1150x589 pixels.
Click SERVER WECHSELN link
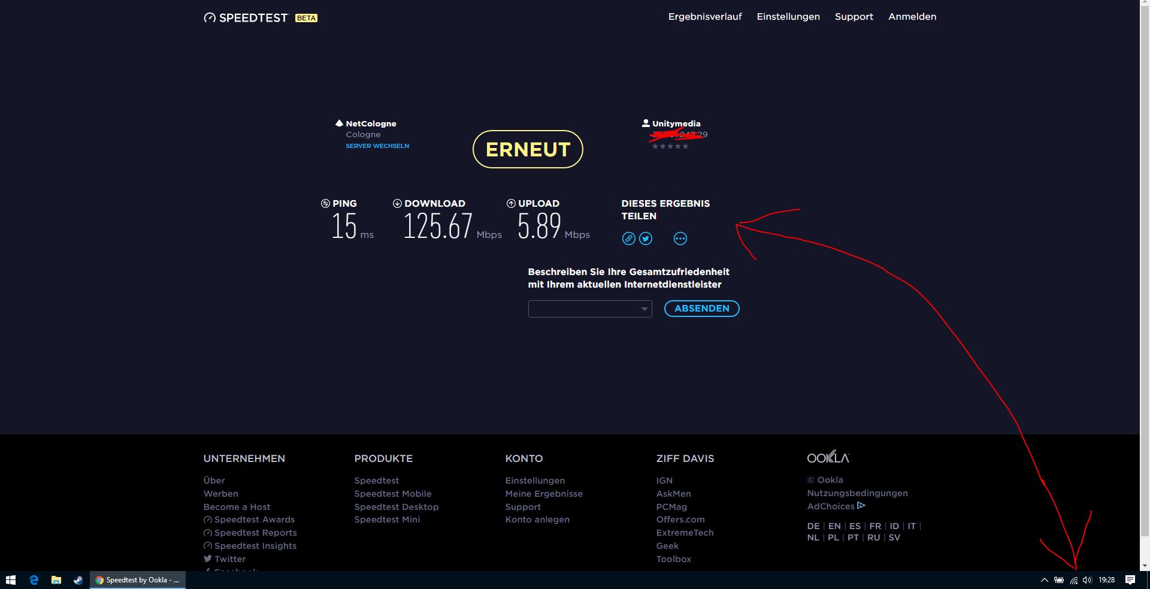tap(377, 146)
